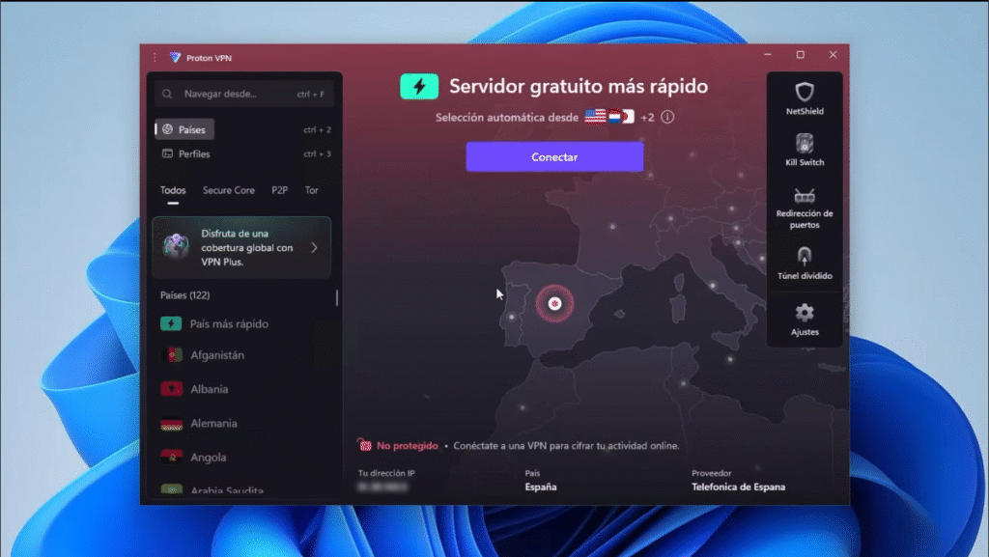
Task: Switch to the P2P tab
Action: pyautogui.click(x=279, y=190)
